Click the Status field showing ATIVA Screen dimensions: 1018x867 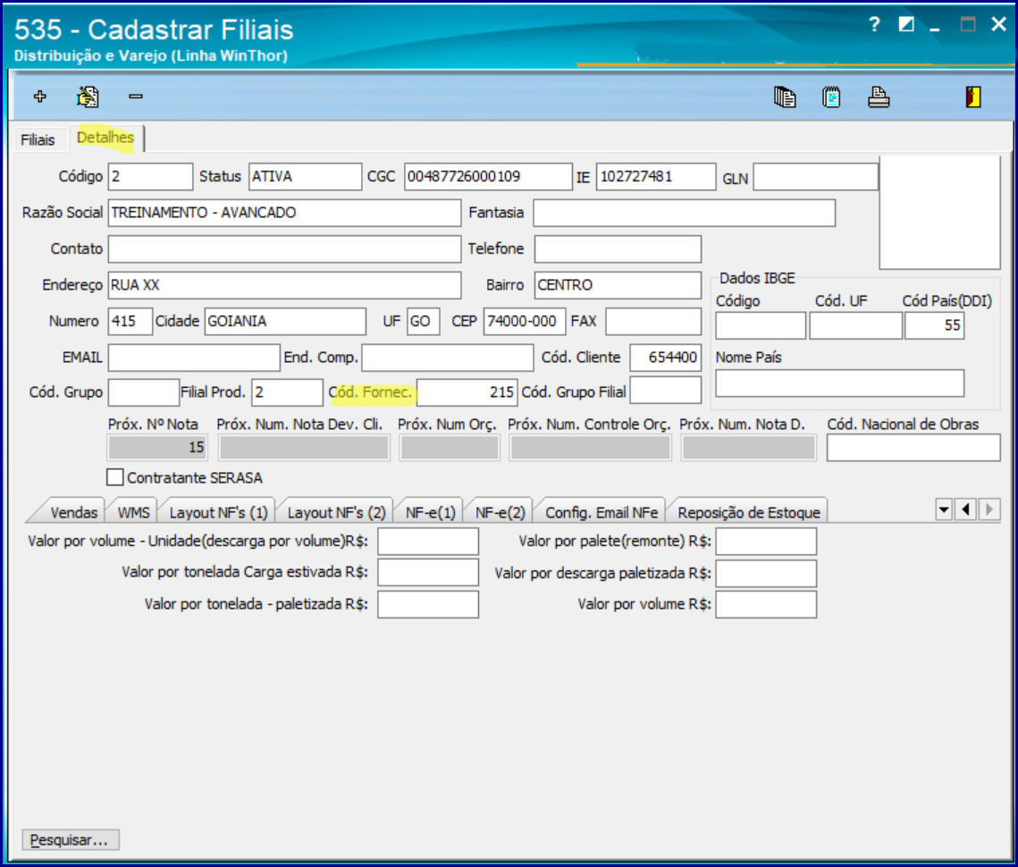click(x=305, y=177)
